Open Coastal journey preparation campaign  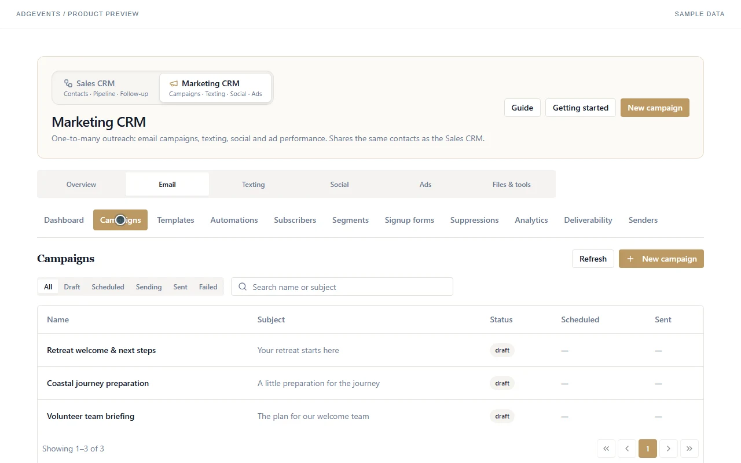tap(98, 383)
